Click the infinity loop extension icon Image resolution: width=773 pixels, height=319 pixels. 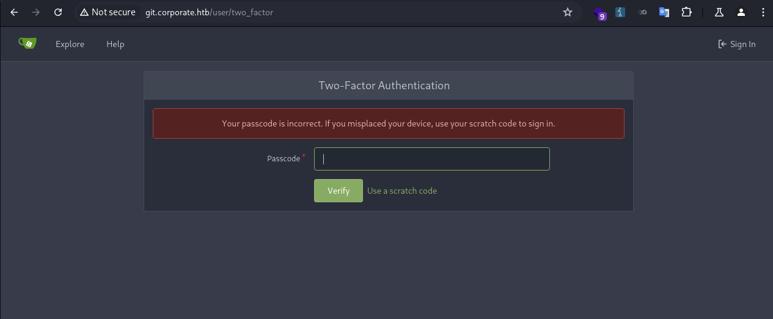[x=642, y=12]
